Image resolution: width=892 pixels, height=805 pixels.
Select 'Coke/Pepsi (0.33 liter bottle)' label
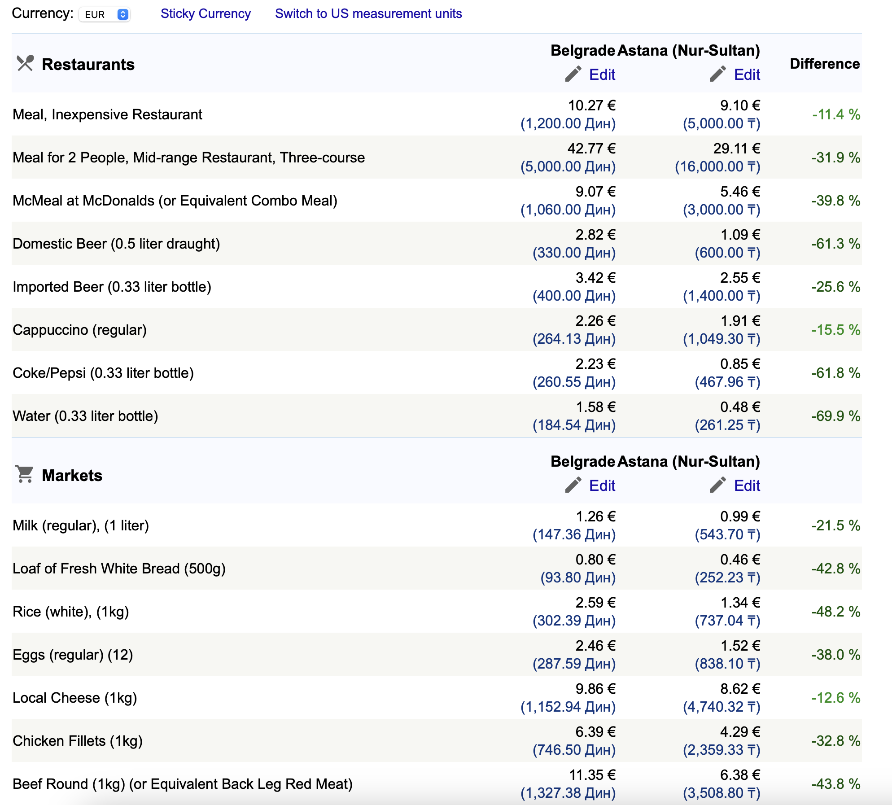coord(103,373)
